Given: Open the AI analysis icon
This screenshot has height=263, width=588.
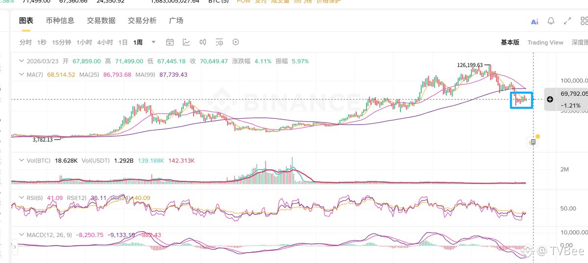Looking at the screenshot, I should [535, 21].
